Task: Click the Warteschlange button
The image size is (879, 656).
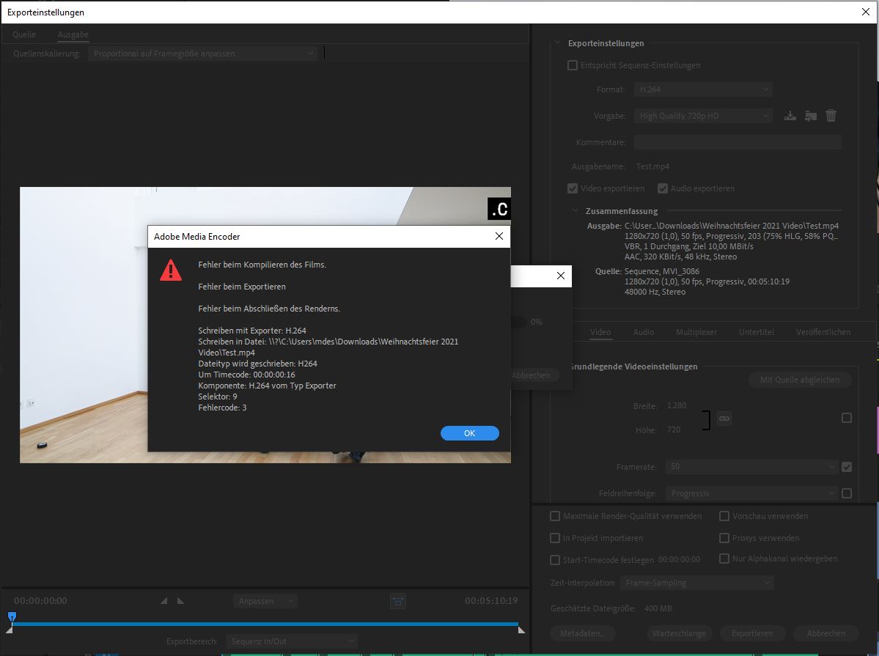Action: [679, 633]
